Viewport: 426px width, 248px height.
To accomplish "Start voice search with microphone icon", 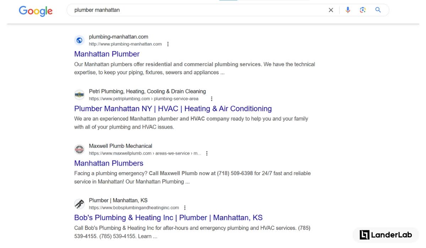I will tap(348, 10).
